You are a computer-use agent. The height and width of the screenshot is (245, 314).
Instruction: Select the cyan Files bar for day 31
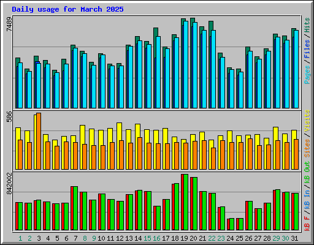(x=296, y=69)
